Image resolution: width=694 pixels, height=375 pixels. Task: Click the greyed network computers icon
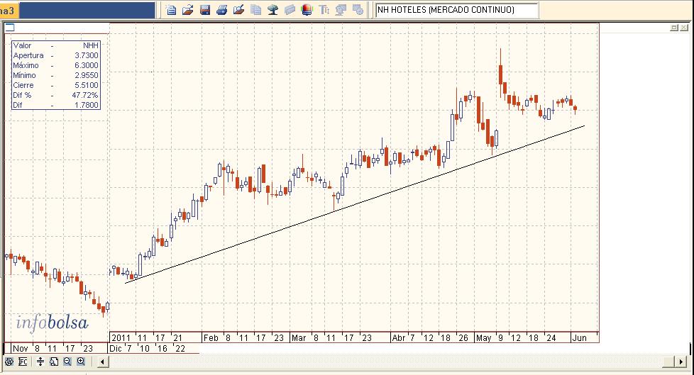[x=341, y=10]
